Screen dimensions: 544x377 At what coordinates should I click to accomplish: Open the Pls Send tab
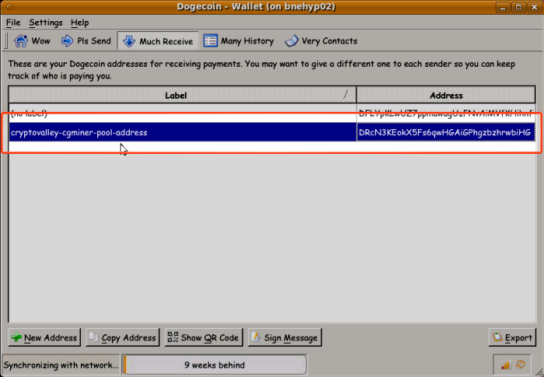(x=86, y=41)
